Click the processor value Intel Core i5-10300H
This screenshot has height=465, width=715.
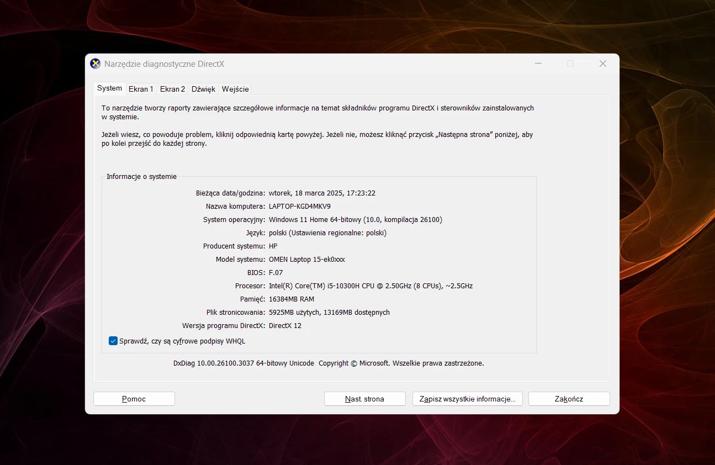click(371, 286)
